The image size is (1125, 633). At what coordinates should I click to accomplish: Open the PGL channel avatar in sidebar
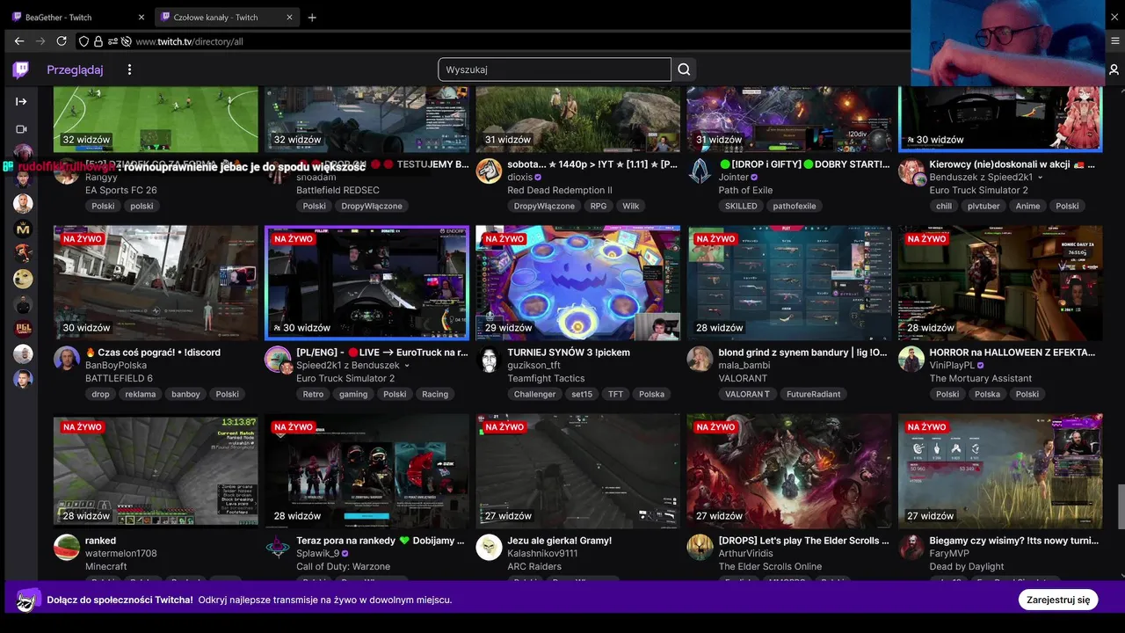pos(23,329)
